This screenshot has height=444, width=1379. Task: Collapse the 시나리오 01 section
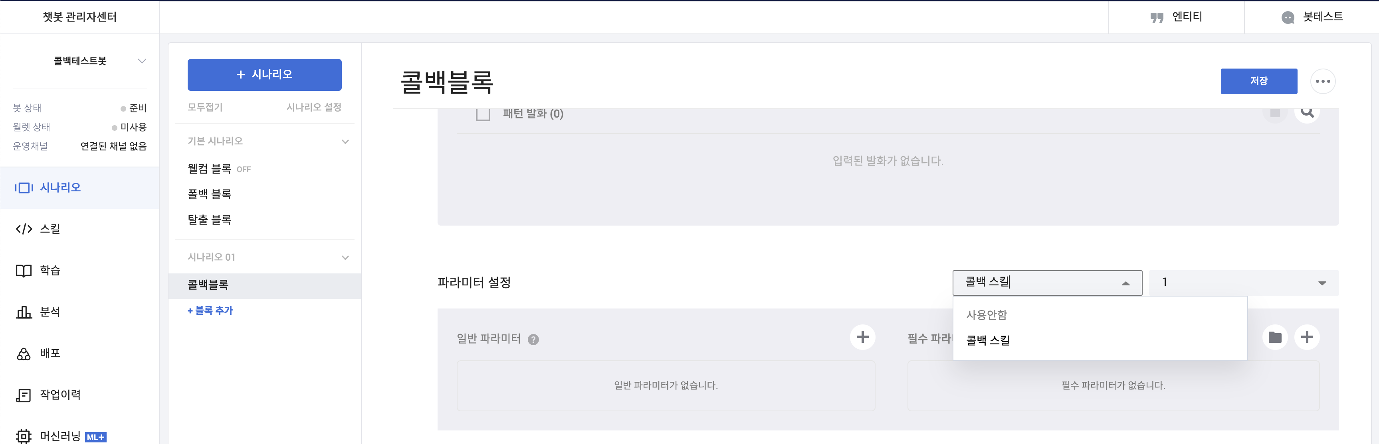pyautogui.click(x=345, y=257)
